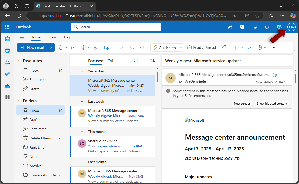This screenshot has height=184, width=299.
Task: Open the New email dropdown arrow
Action: pos(51,47)
